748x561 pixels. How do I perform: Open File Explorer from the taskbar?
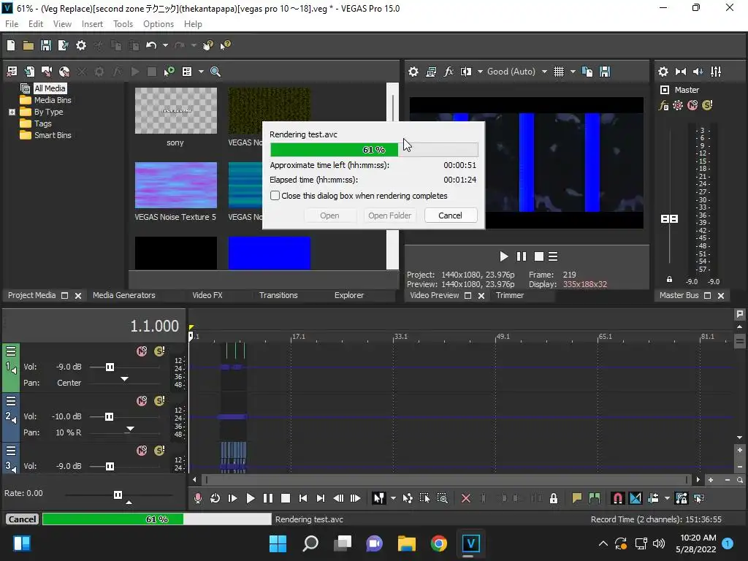pyautogui.click(x=406, y=543)
